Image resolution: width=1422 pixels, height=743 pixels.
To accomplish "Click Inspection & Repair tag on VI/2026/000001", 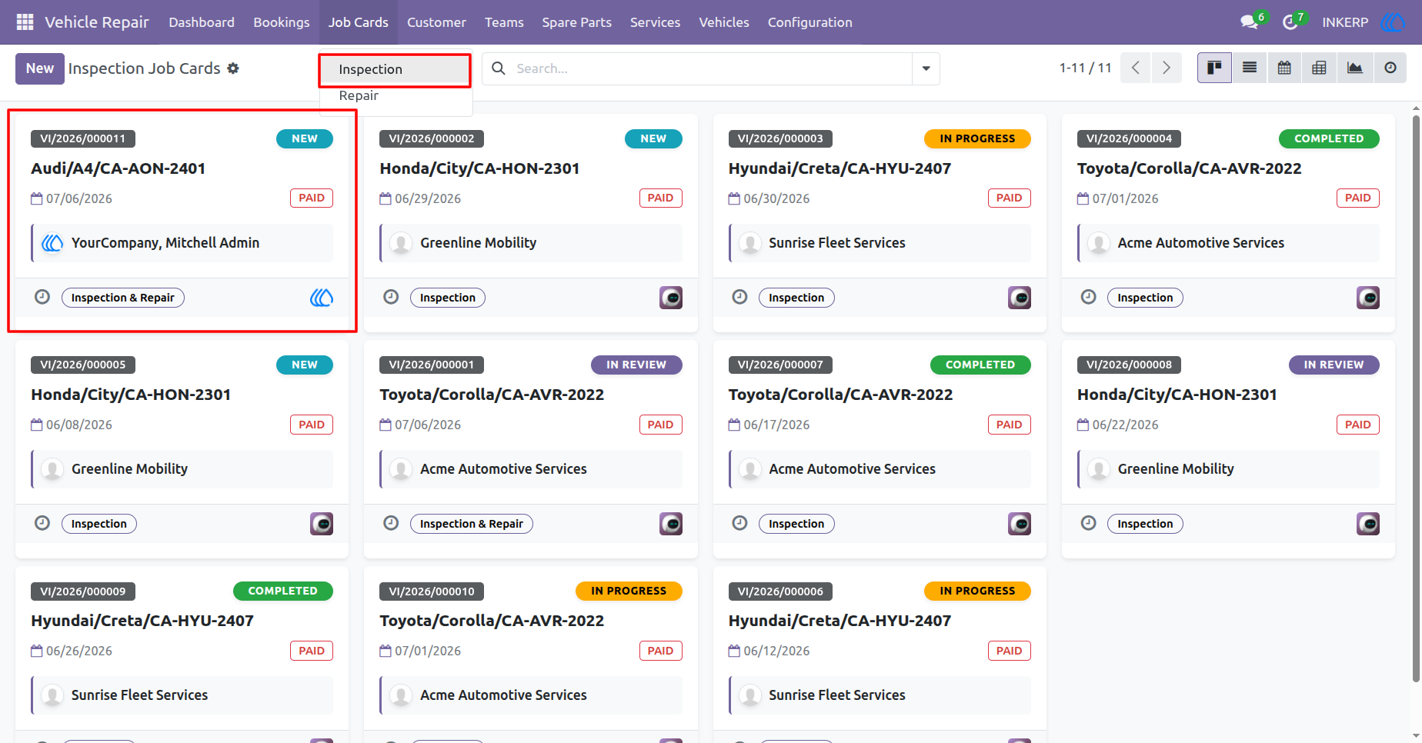I will [x=471, y=524].
